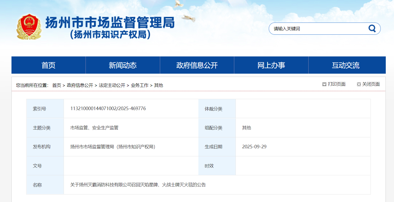Click the 其他 breadcrumb link
Viewport: 394px width, 202px height.
point(158,85)
